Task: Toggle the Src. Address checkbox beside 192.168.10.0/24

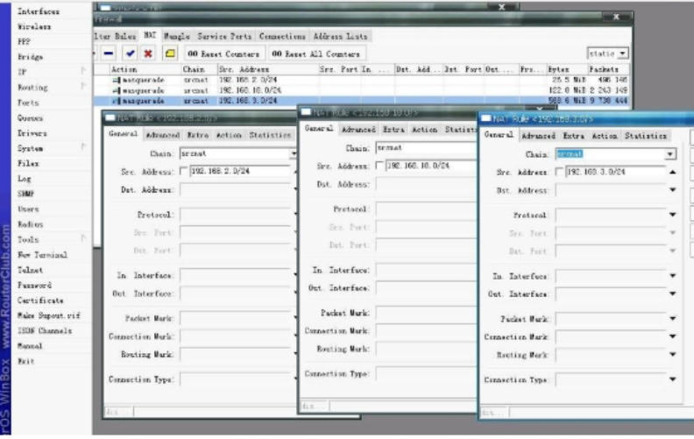Action: pyautogui.click(x=379, y=166)
